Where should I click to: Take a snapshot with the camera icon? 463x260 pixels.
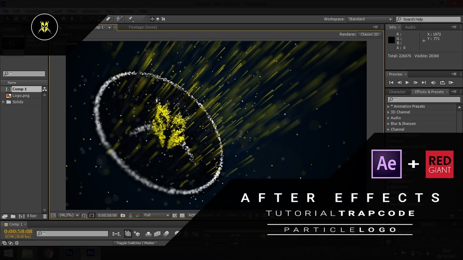coord(123,215)
